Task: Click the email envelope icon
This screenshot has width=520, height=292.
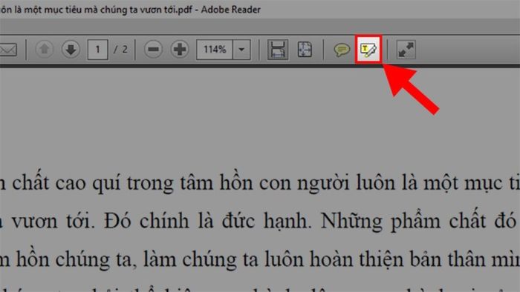Action: point(8,50)
